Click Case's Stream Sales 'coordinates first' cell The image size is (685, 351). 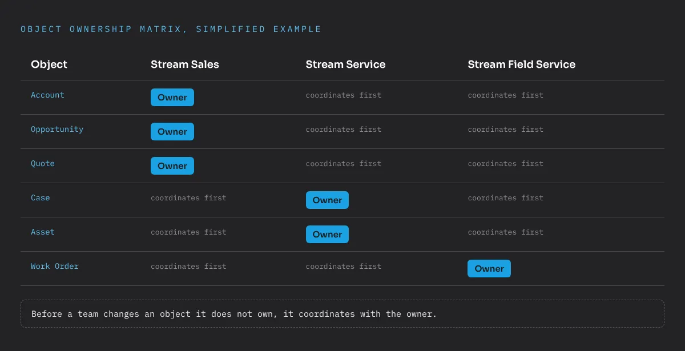click(x=188, y=198)
